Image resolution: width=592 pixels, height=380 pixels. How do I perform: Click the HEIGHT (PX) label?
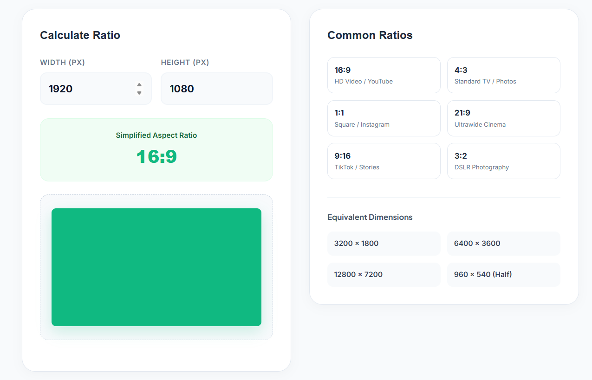pos(185,63)
